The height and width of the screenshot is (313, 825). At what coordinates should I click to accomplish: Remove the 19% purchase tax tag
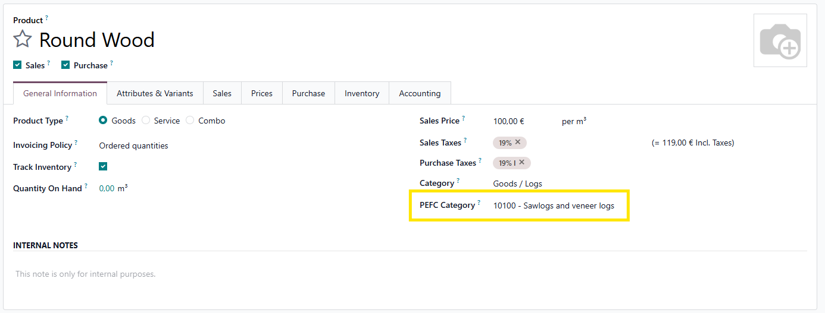click(x=521, y=163)
